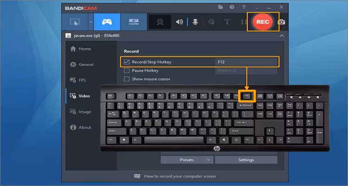The width and height of the screenshot is (348, 186).
Task: Switch to Game recording mode gamepad icon
Action: (x=107, y=22)
